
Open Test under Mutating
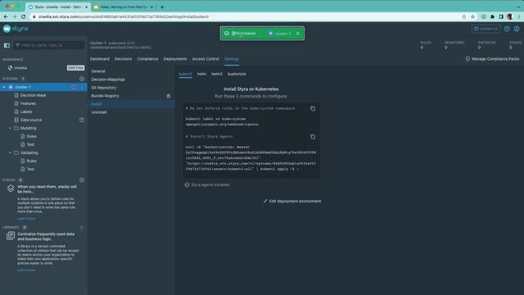pyautogui.click(x=30, y=144)
